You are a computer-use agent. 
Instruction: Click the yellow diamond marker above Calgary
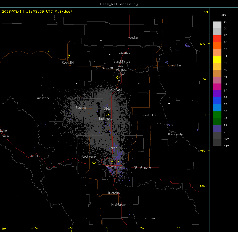tap(112, 162)
